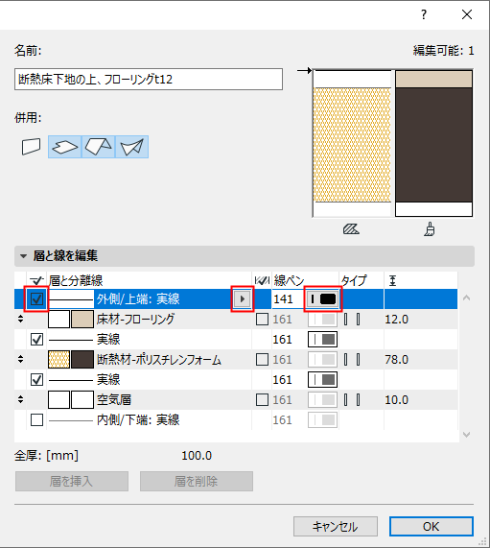Click the list scroll up arrow
The width and height of the screenshot is (490, 548).
pyautogui.click(x=466, y=298)
